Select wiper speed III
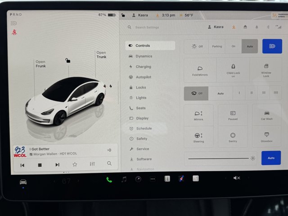Image resolution: width=288 pixels, height=216 pixels. coord(264,93)
